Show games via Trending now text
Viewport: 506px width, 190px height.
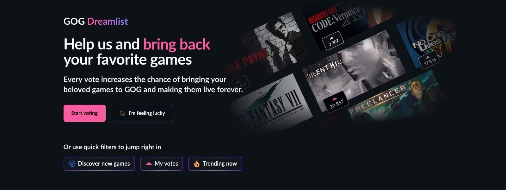coord(220,164)
